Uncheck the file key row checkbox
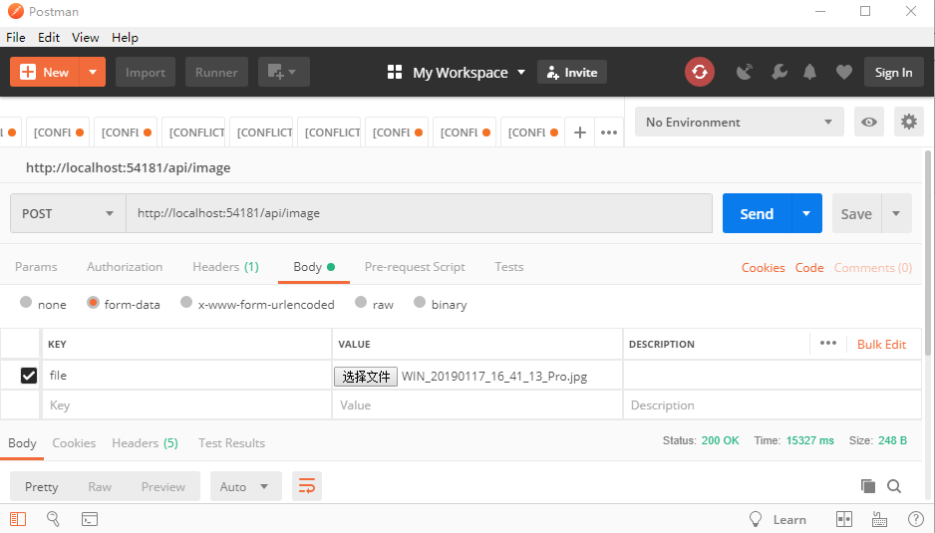The image size is (935, 533). 29,375
